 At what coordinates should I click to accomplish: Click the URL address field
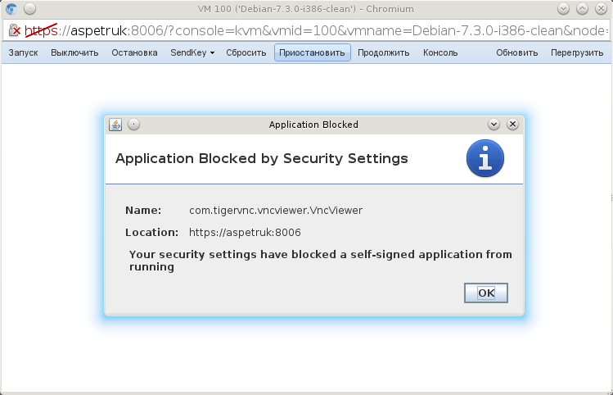(x=327, y=30)
